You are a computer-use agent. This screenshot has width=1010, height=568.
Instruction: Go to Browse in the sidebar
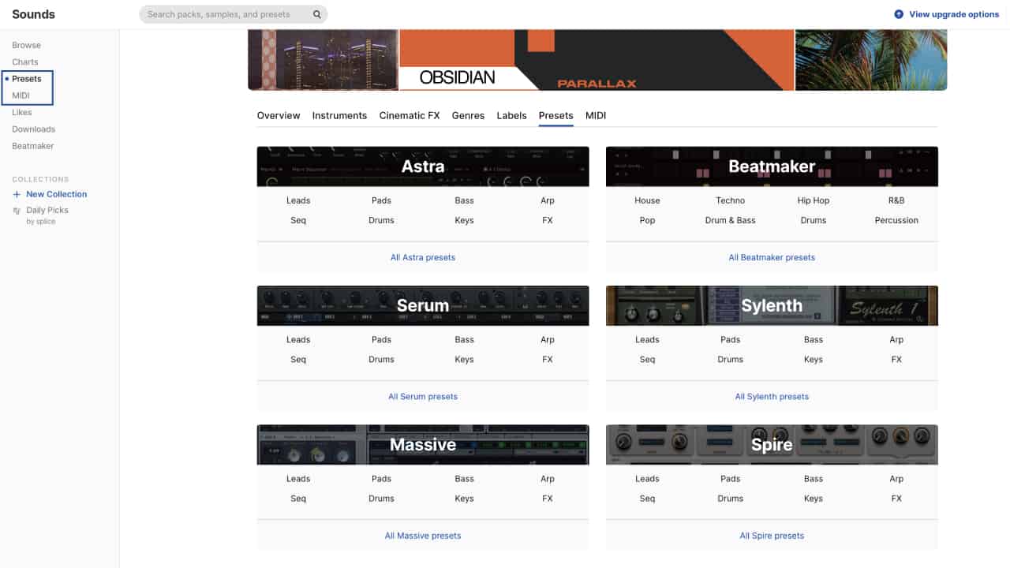point(26,45)
